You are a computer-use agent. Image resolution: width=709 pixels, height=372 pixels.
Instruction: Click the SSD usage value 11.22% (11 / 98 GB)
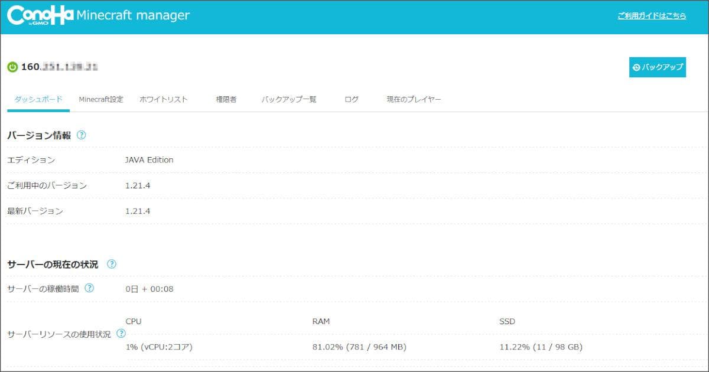coord(541,347)
